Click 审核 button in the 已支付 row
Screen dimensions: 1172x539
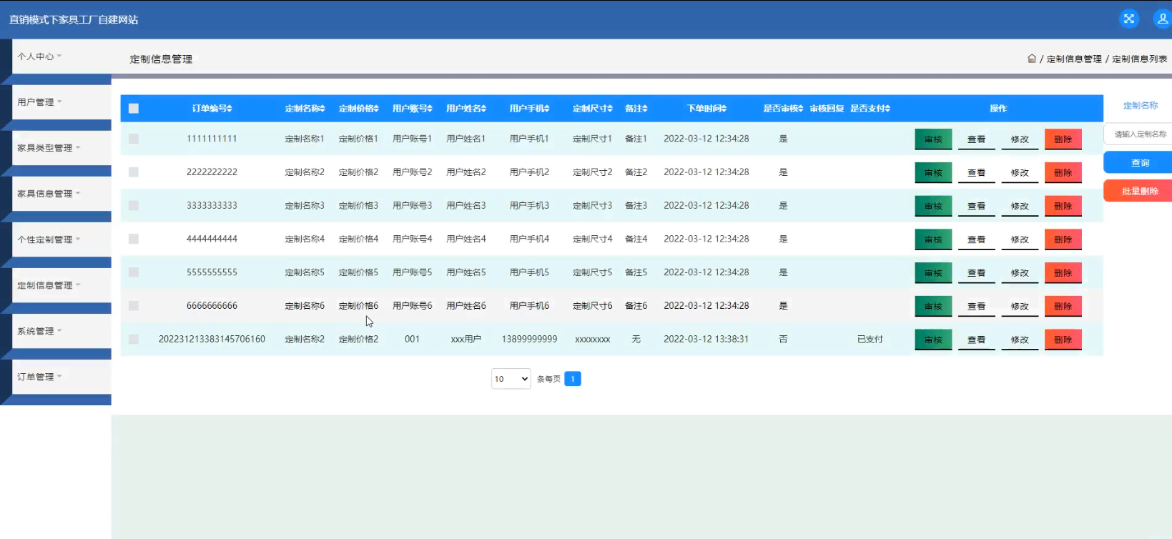pos(933,340)
